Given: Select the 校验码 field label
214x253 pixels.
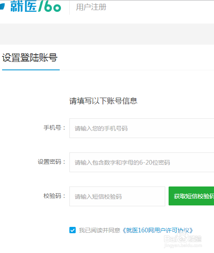Looking at the screenshot, I should click(x=54, y=196).
